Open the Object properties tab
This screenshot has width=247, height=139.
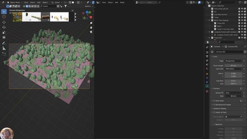207,74
